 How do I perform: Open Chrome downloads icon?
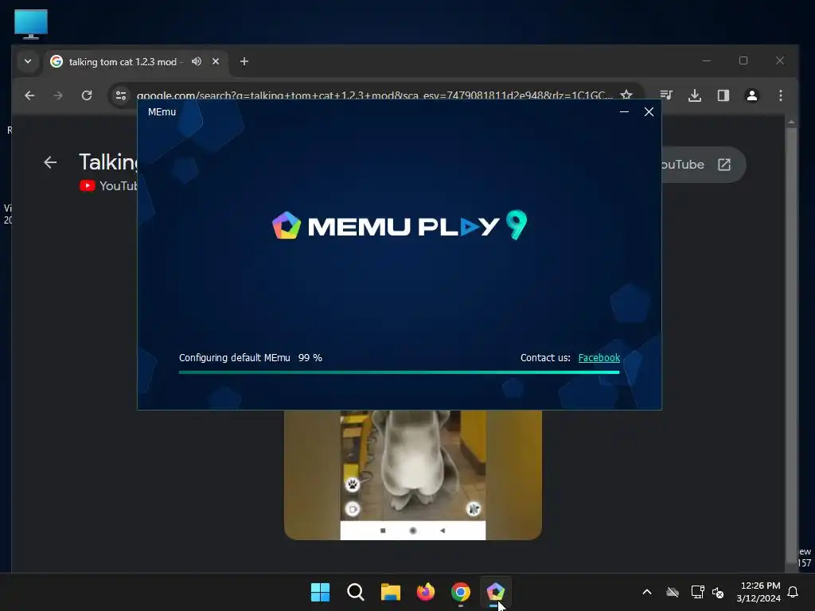(x=695, y=95)
